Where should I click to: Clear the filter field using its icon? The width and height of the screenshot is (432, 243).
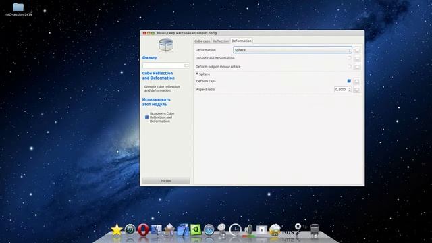click(186, 65)
